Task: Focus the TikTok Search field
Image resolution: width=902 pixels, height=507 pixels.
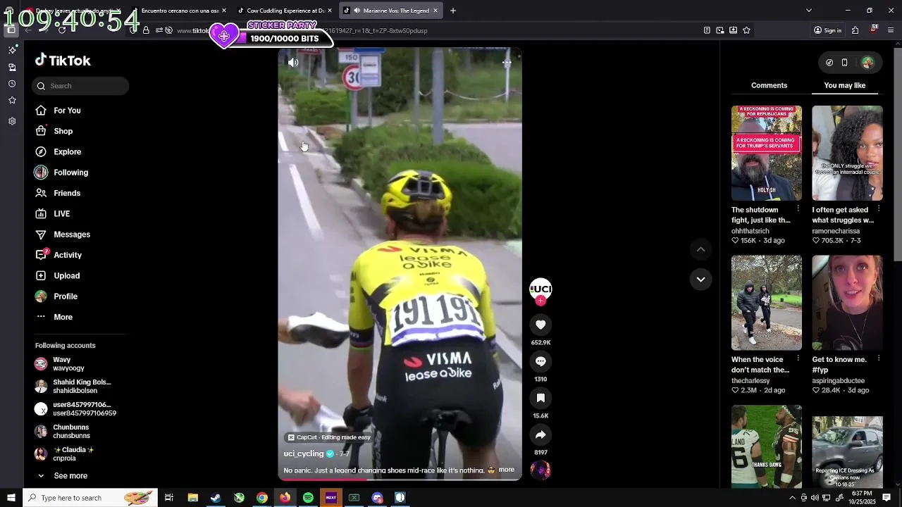Action: [x=80, y=86]
